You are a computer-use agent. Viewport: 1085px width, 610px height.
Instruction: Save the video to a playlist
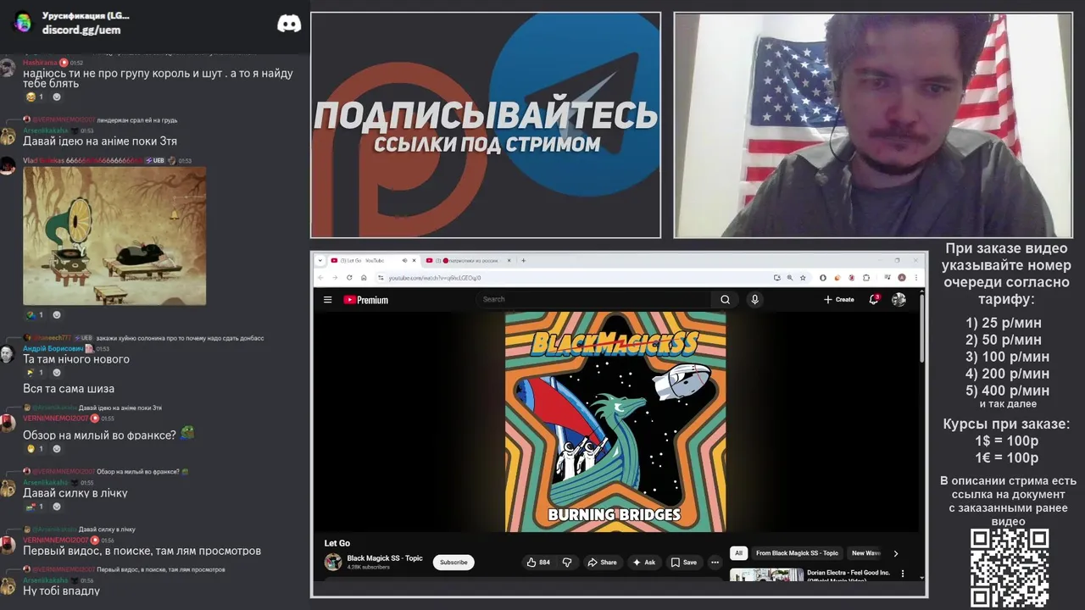(684, 562)
